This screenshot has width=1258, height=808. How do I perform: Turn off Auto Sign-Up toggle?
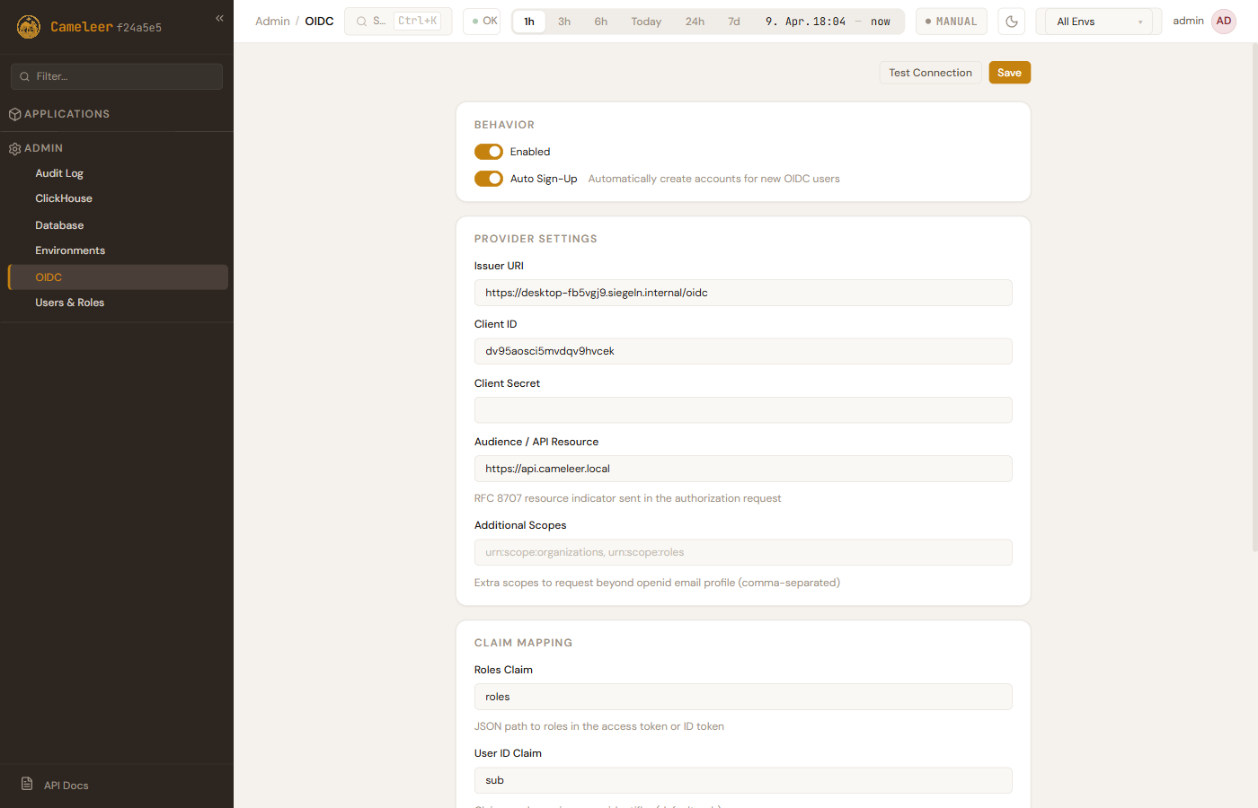coord(488,179)
